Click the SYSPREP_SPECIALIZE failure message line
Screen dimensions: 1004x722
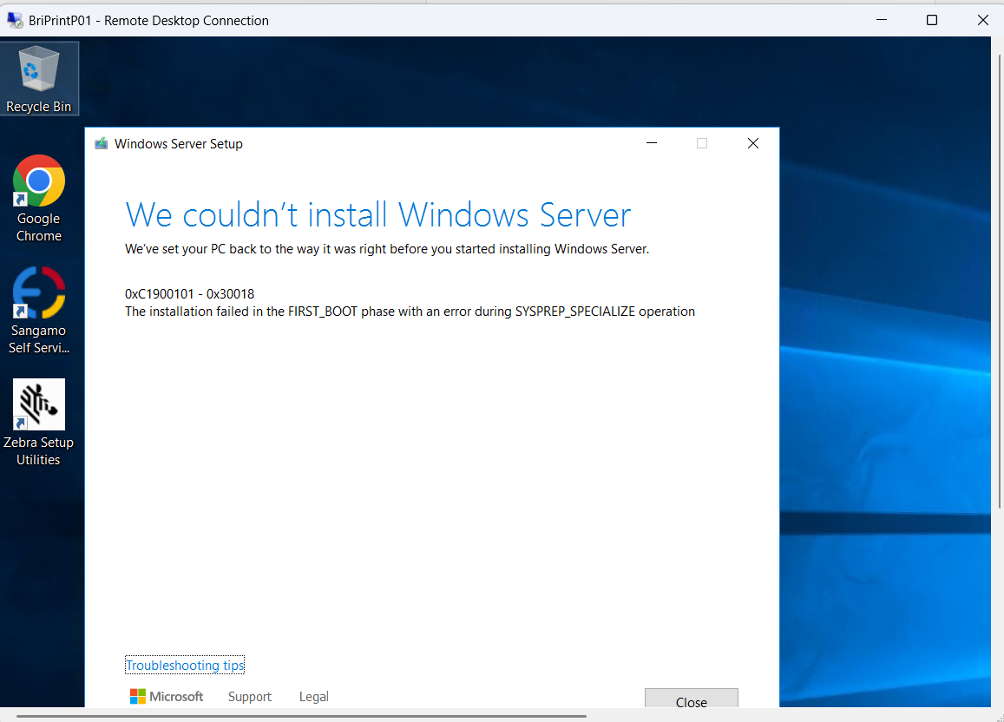click(410, 312)
